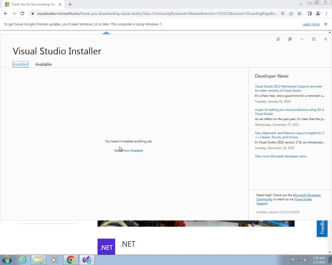The image size is (332, 265).
Task: Open a new Chrome tab
Action: pos(70,4)
